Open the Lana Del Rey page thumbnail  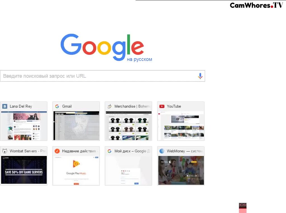(x=24, y=126)
